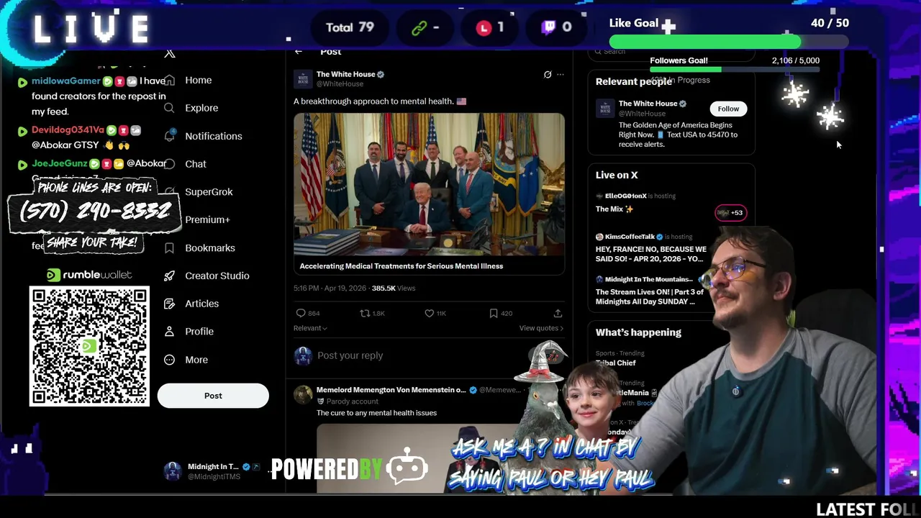Open Premium+ in the sidebar
Viewport: 921px width, 518px height.
click(x=207, y=219)
